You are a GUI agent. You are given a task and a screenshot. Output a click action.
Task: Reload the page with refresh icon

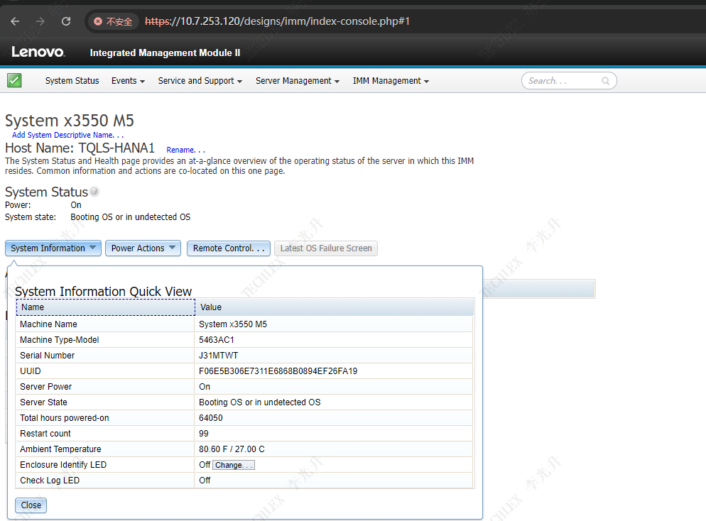point(66,21)
